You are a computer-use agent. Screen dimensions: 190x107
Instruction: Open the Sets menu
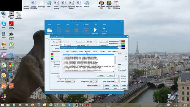pyautogui.click(x=68, y=24)
